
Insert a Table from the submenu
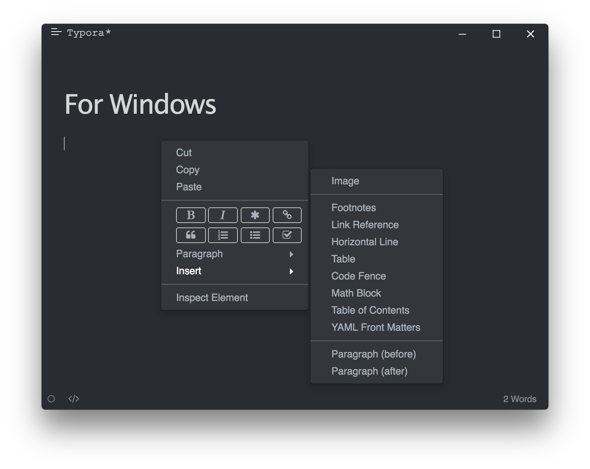click(377, 259)
